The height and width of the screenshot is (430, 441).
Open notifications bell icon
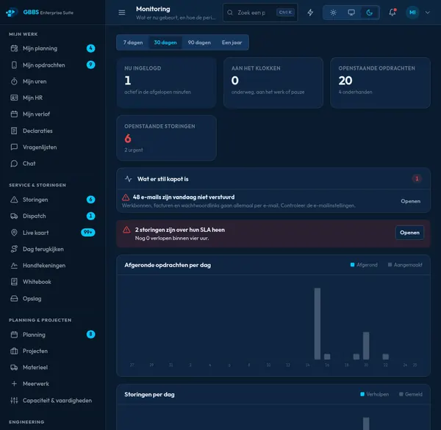(392, 12)
